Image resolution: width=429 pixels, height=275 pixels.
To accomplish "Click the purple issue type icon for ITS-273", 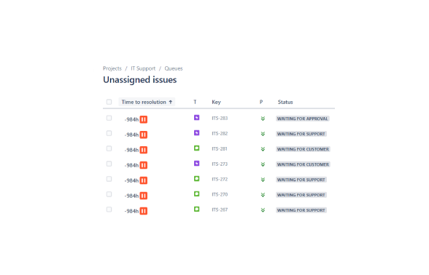I will (197, 164).
